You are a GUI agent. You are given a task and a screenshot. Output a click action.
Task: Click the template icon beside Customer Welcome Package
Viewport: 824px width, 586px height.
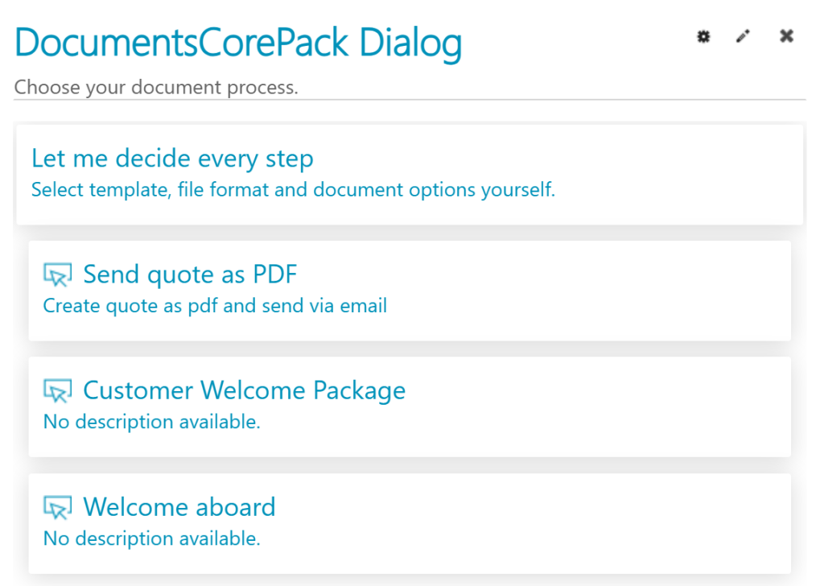(x=57, y=390)
